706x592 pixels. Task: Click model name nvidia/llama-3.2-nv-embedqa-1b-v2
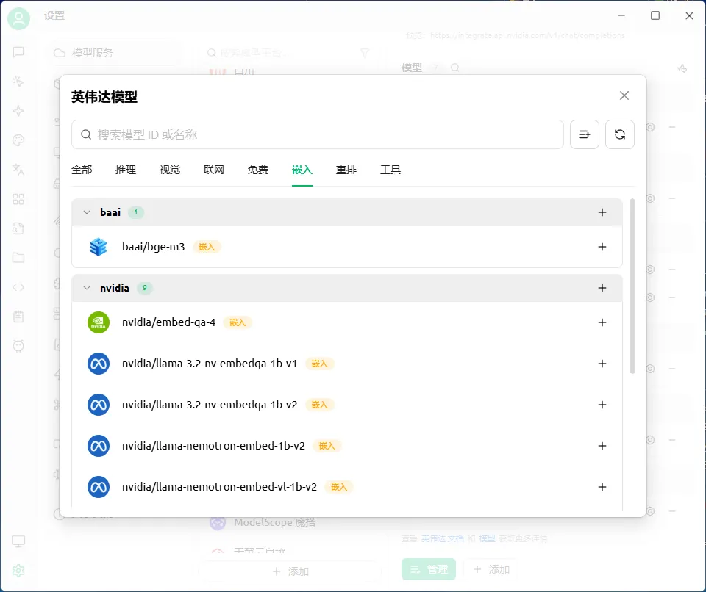(x=210, y=405)
